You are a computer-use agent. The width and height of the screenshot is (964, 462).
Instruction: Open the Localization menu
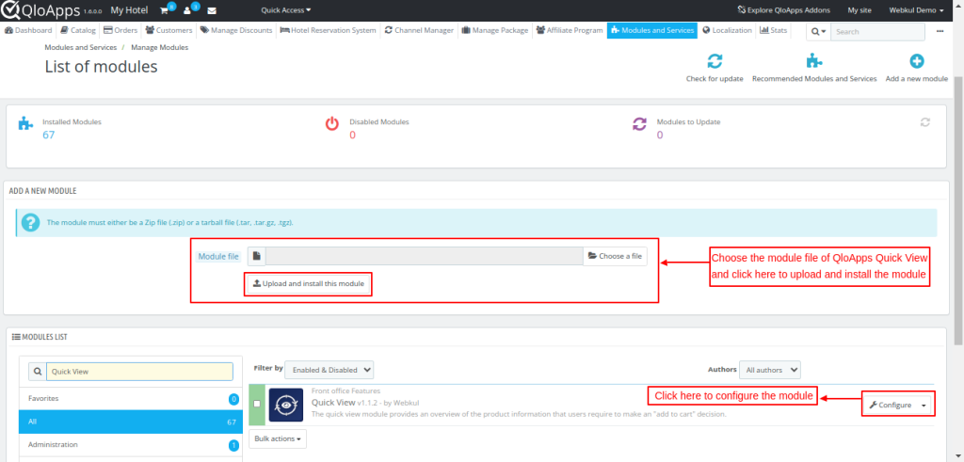tap(727, 30)
